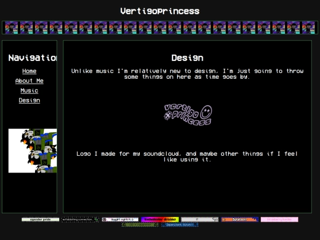Click the agender pride badge
This screenshot has height=240, width=320.
click(x=40, y=220)
